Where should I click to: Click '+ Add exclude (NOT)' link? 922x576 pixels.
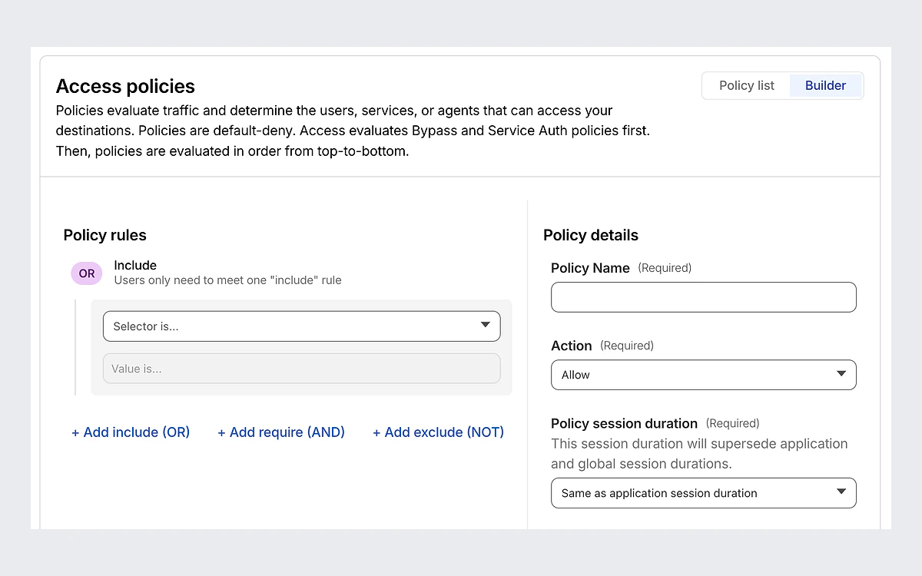coord(438,432)
